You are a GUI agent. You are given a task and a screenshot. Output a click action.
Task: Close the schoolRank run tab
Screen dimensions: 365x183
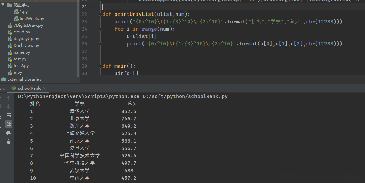44,88
